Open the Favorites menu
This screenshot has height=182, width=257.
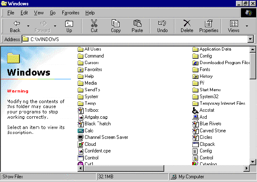71,13
